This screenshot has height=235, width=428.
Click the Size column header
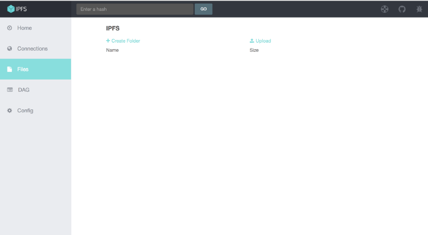254,50
